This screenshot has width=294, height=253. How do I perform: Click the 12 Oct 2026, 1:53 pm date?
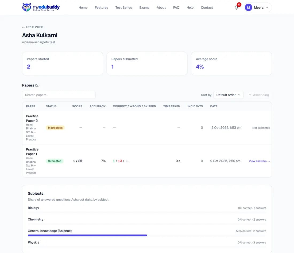[226, 127]
